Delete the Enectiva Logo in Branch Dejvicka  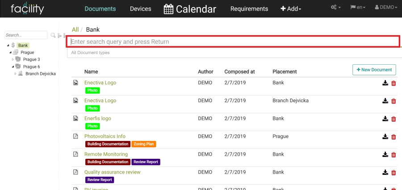[x=394, y=101]
